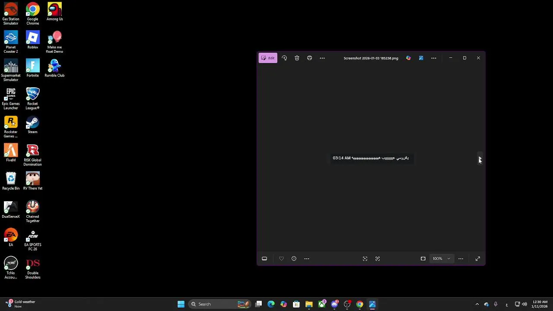This screenshot has width=553, height=311.
Task: Select the Fortnite desktop shortcut
Action: [32, 69]
